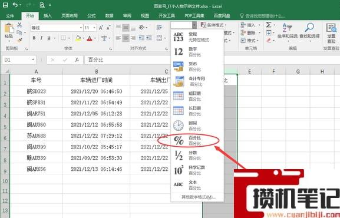
Task: Toggle wrap text
Action: [159, 27]
